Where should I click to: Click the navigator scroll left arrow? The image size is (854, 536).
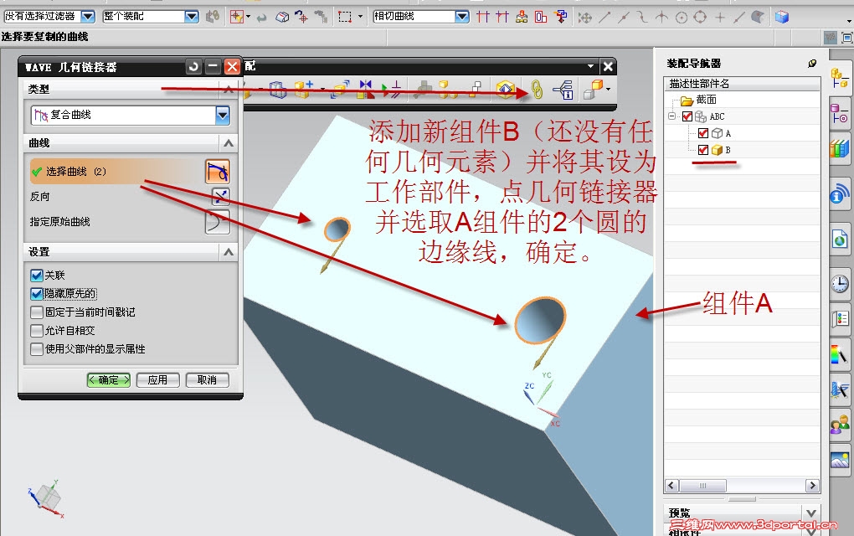coord(671,486)
